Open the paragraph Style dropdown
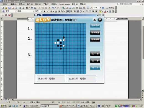Viewport: 144px width, 108px height. coord(16,11)
